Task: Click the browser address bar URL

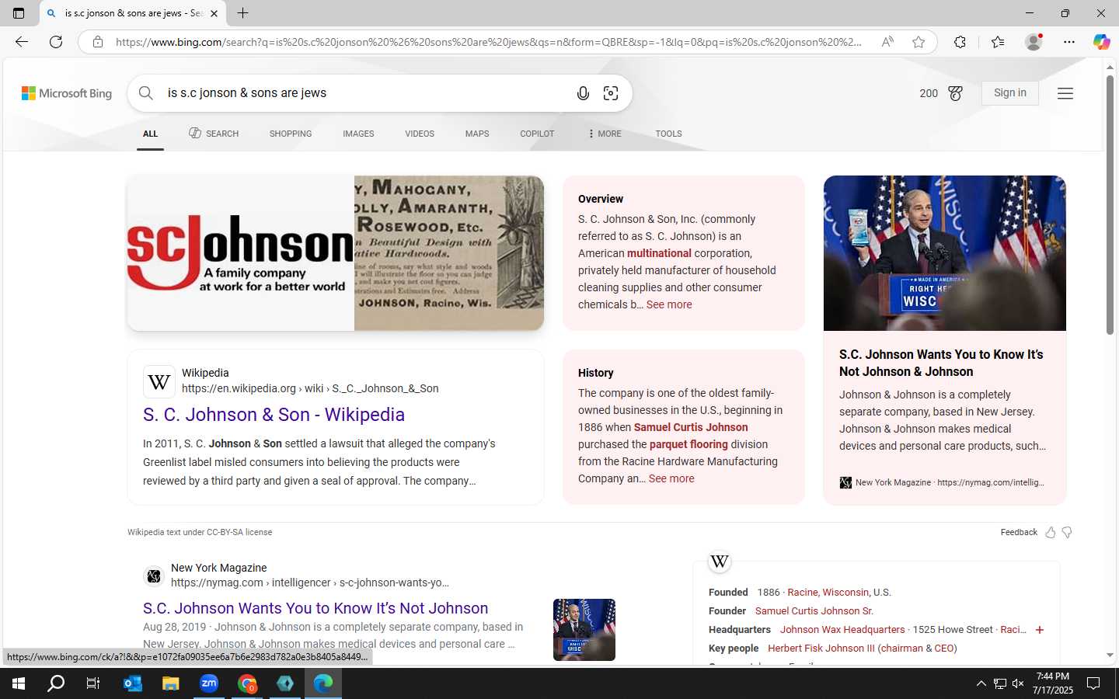Action: [x=488, y=42]
